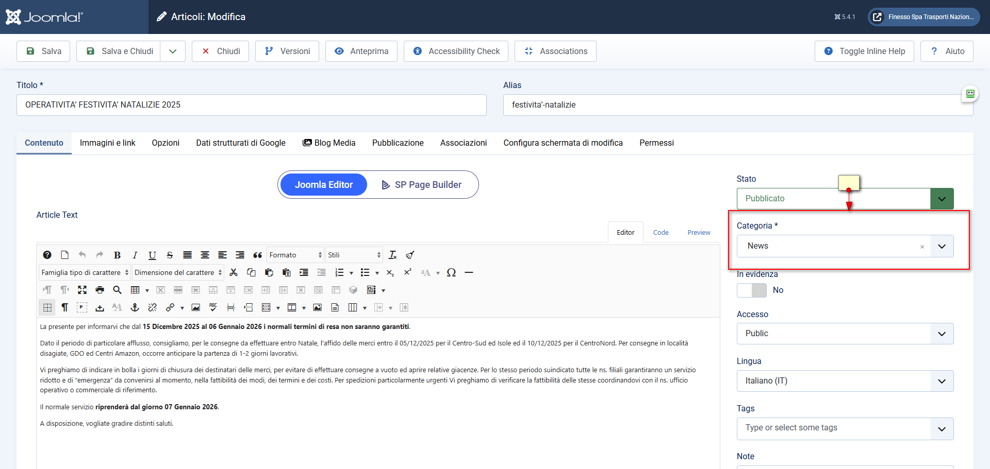Viewport: 990px width, 469px height.
Task: Insert an anchor with the anchor icon
Action: (135, 307)
